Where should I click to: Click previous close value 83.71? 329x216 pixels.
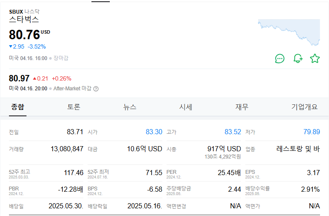click(x=75, y=132)
